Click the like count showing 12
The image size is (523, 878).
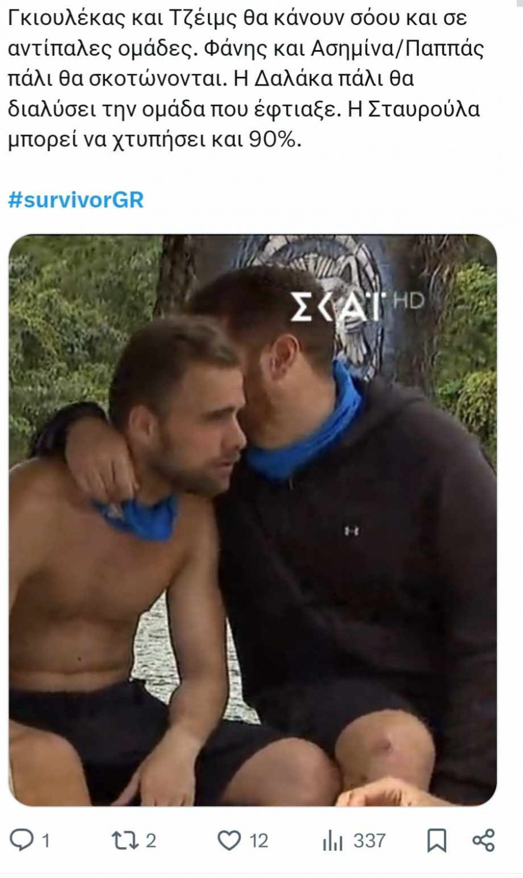(259, 840)
